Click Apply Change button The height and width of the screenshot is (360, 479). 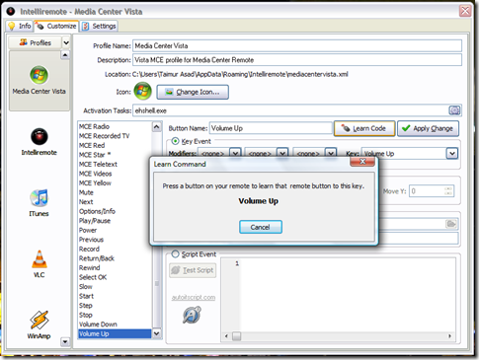pos(428,128)
